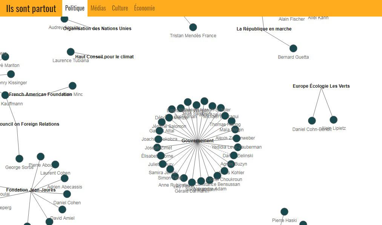Click the 'Organisation des Nations Unies' label
The image size is (382, 225).
click(x=97, y=29)
